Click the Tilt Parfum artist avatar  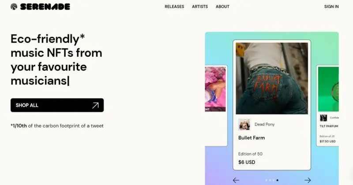pos(323,118)
